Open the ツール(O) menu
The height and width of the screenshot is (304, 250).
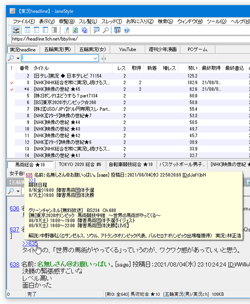point(216,21)
